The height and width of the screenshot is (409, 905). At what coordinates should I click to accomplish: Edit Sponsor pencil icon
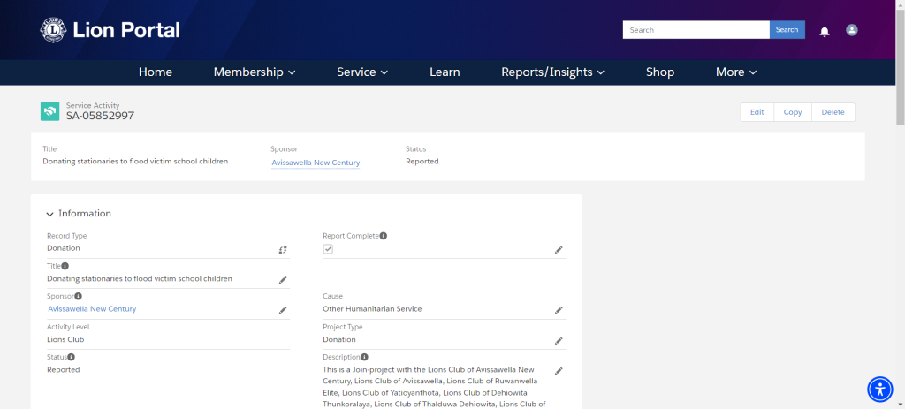282,310
